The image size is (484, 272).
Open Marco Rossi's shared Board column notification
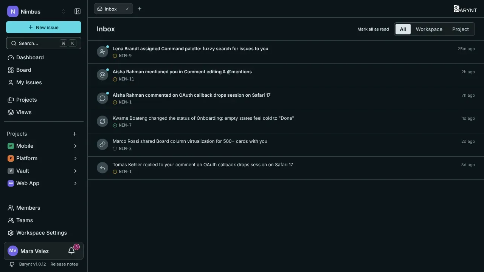(286, 145)
